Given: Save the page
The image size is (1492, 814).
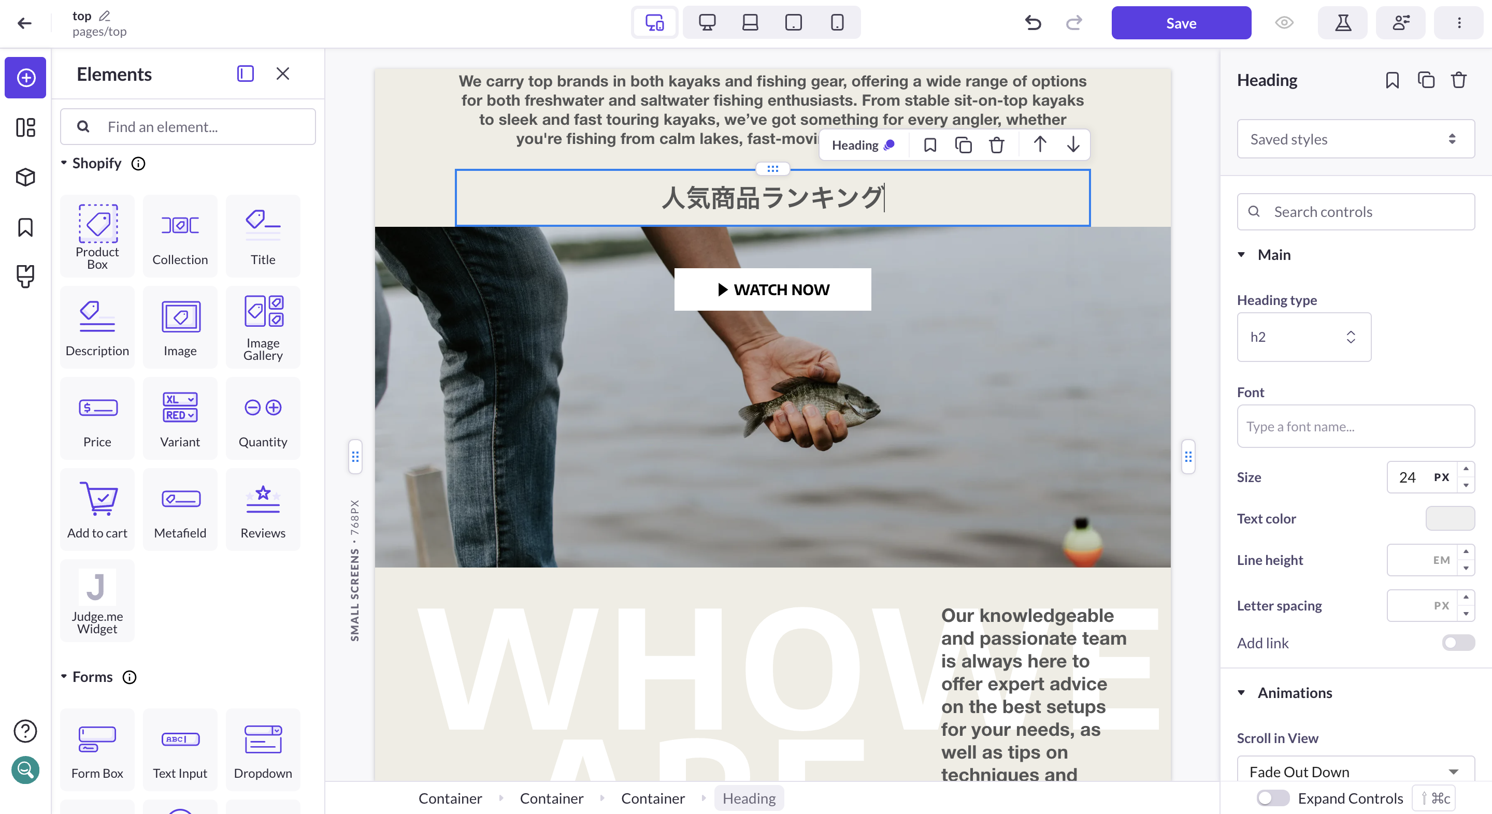Looking at the screenshot, I should (x=1181, y=23).
